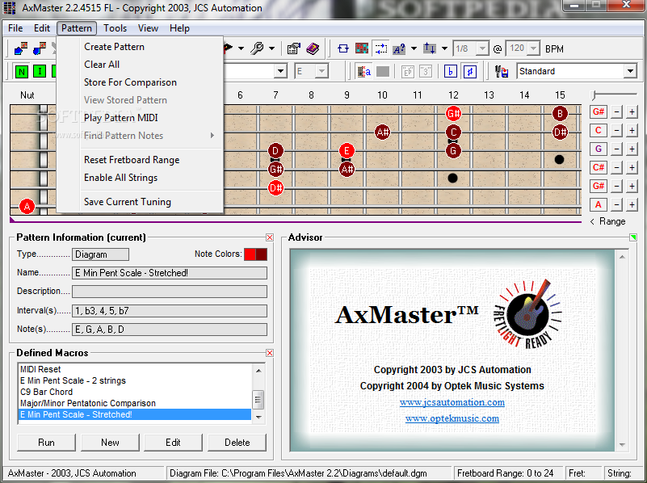Click the wrench tools icon

[x=257, y=48]
